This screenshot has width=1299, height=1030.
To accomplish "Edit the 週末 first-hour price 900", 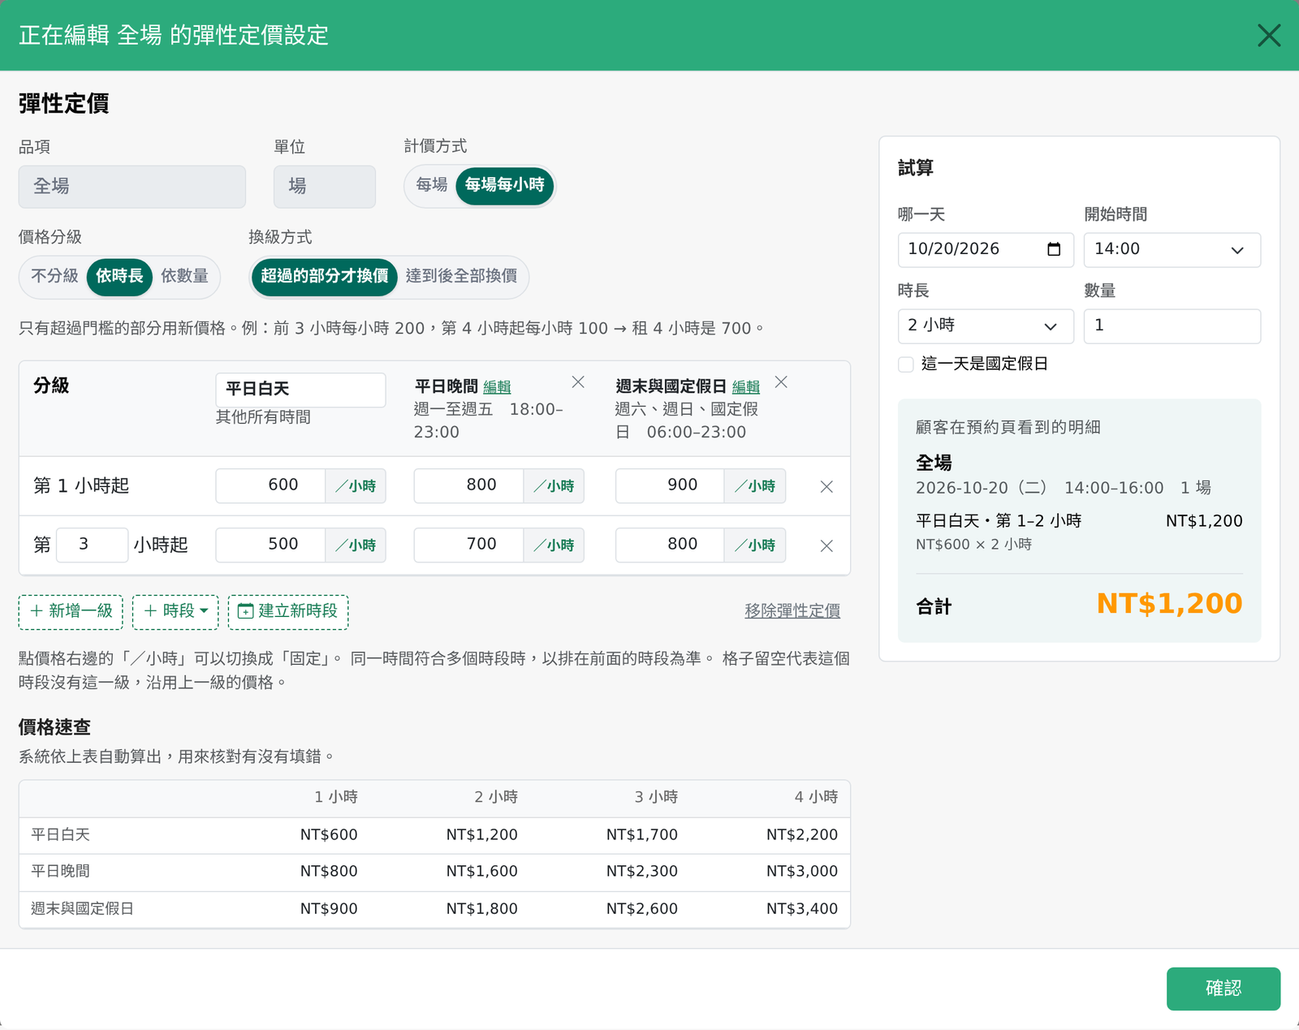I will point(671,486).
